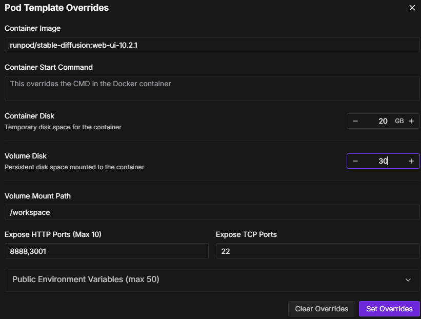Decrease Container Disk size with minus icon
This screenshot has height=319, width=421.
(x=355, y=121)
